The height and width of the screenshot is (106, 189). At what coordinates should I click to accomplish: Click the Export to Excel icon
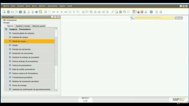24,12
